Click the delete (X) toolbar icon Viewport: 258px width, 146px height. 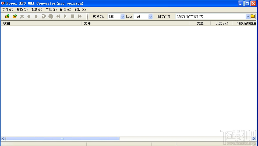click(x=22, y=16)
